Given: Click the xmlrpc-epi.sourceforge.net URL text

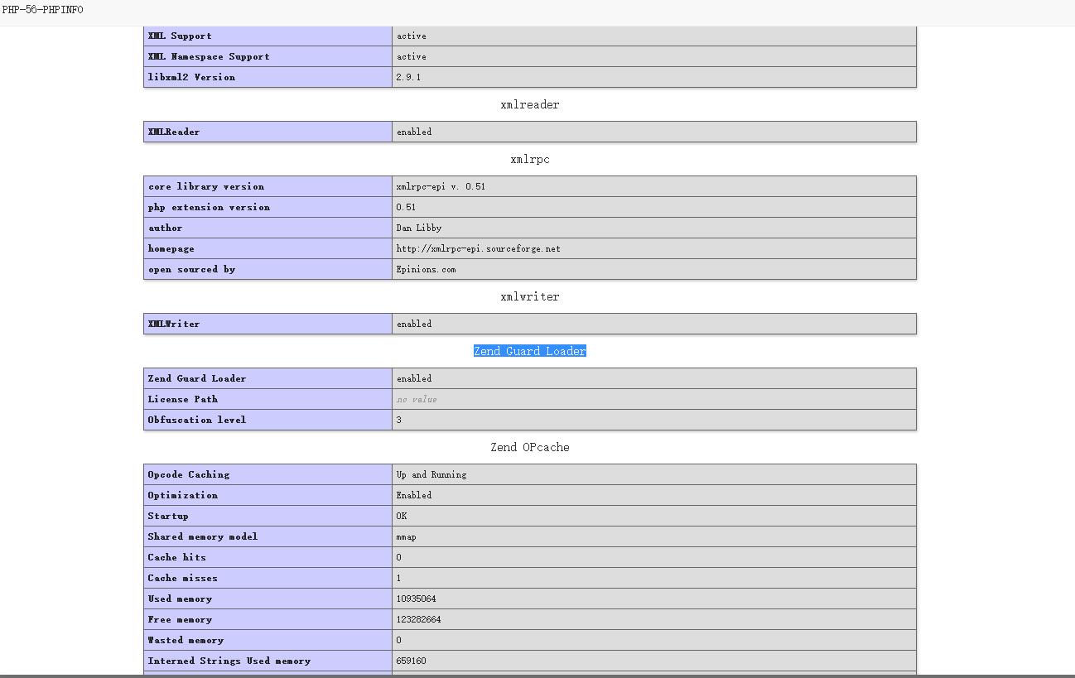Looking at the screenshot, I should pos(478,248).
